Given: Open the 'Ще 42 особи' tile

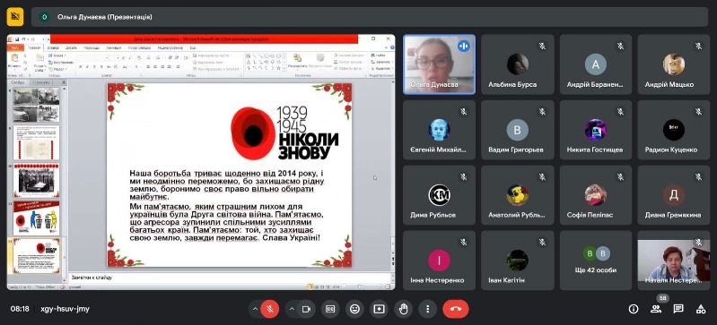Looking at the screenshot, I should click(596, 261).
